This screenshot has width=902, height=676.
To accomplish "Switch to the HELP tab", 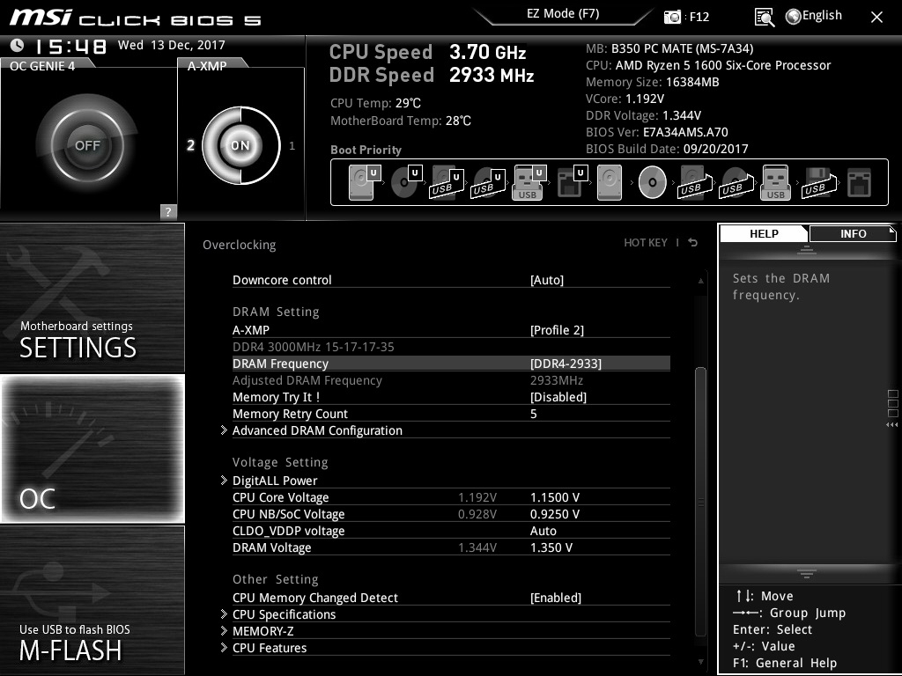I will (x=764, y=233).
